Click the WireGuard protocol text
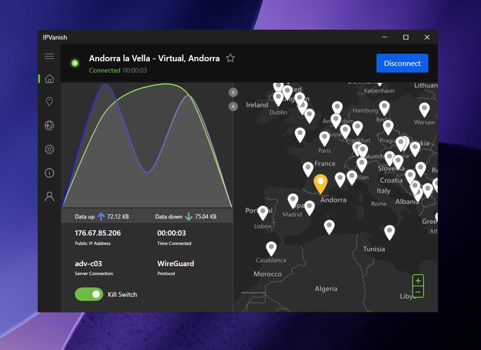This screenshot has width=481, height=350. tap(175, 263)
